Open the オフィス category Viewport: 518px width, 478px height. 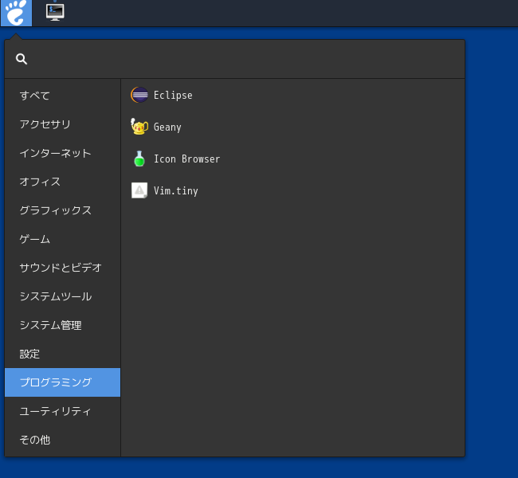coord(63,182)
